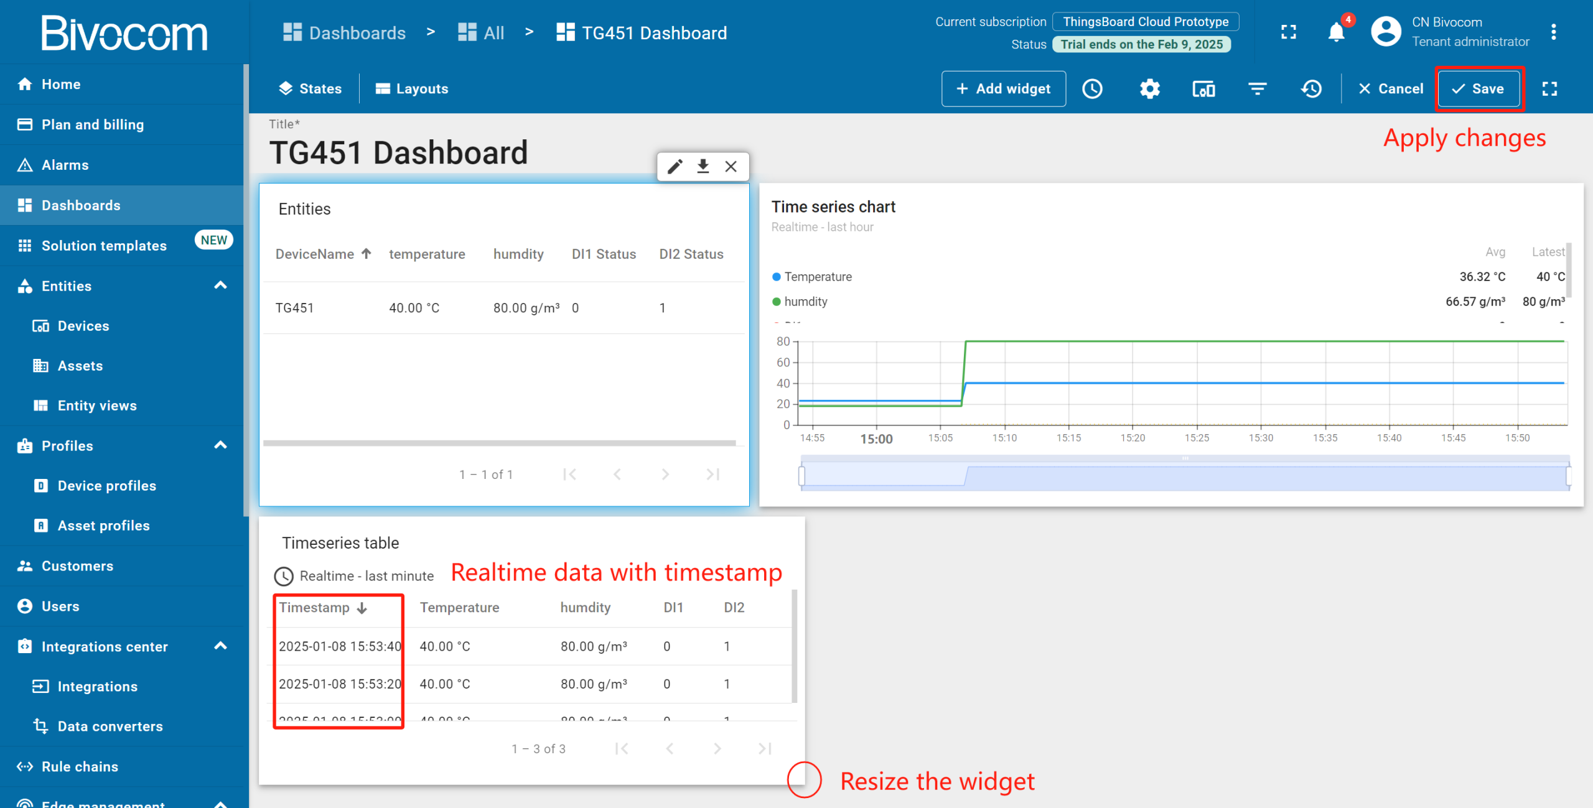
Task: Open the States tab
Action: tap(310, 89)
